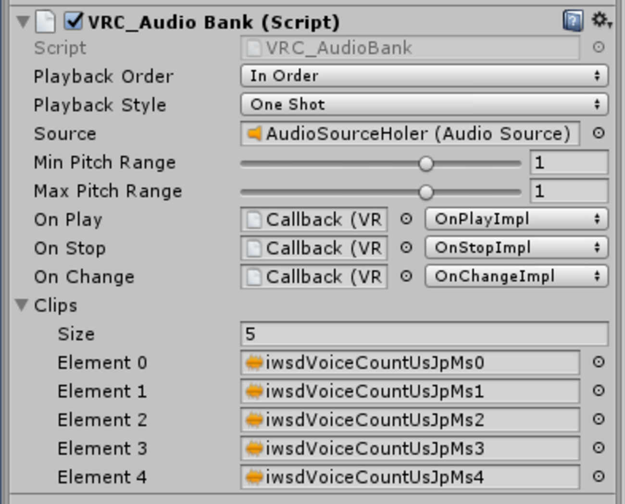Open the component settings gear menu

coord(600,21)
